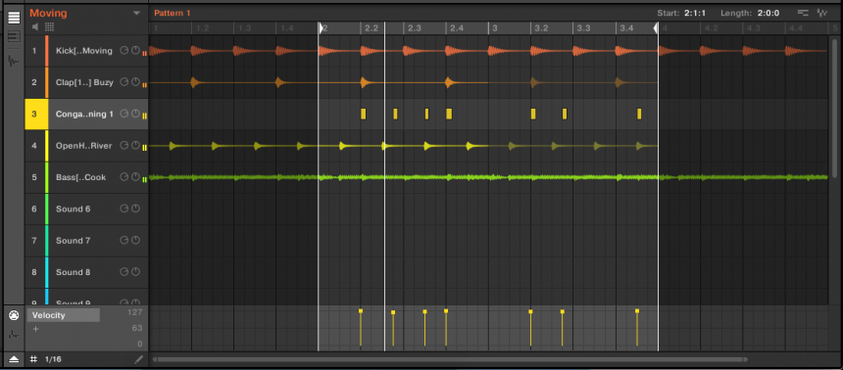Click slot number 1 on Kick row
843x370 pixels.
[x=34, y=51]
